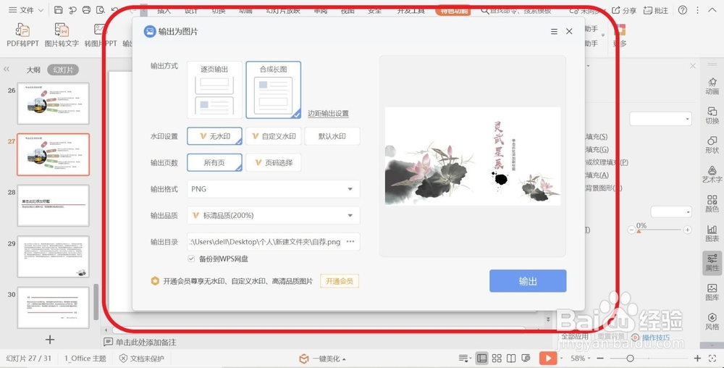This screenshot has height=368, width=724.
Task: Adjust the zoom slider handle
Action: 630,359
